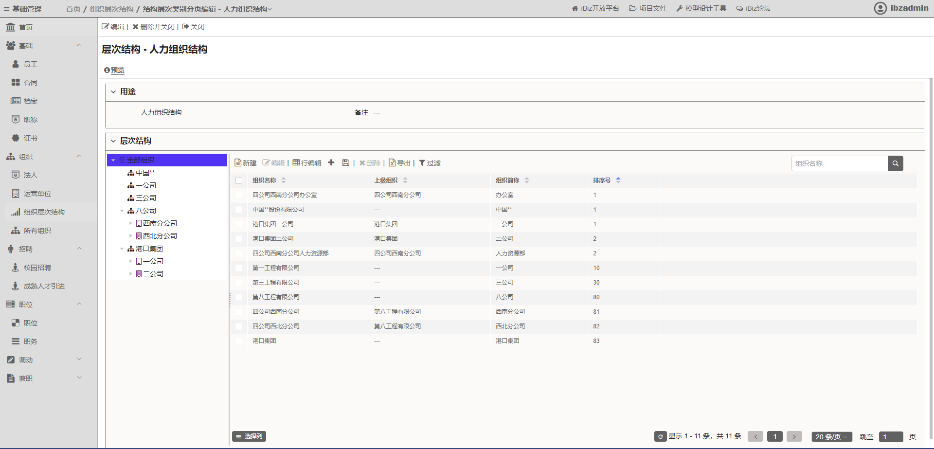Click the 跳至 page number input
The height and width of the screenshot is (449, 934).
[891, 436]
